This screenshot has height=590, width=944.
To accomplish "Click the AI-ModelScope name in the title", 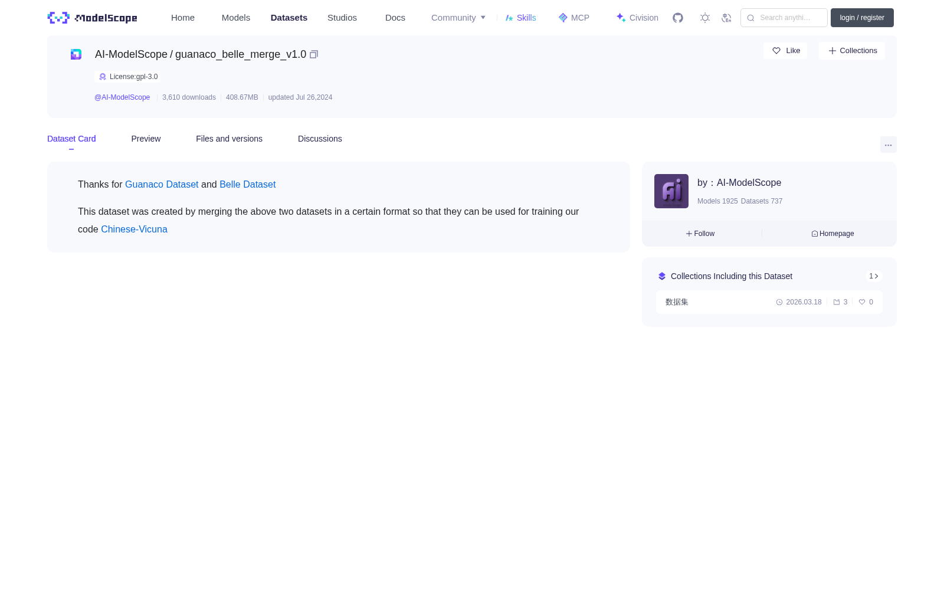I will [x=131, y=54].
